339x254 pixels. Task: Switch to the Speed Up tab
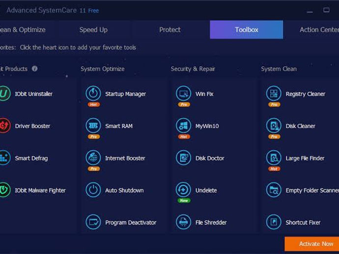click(93, 30)
